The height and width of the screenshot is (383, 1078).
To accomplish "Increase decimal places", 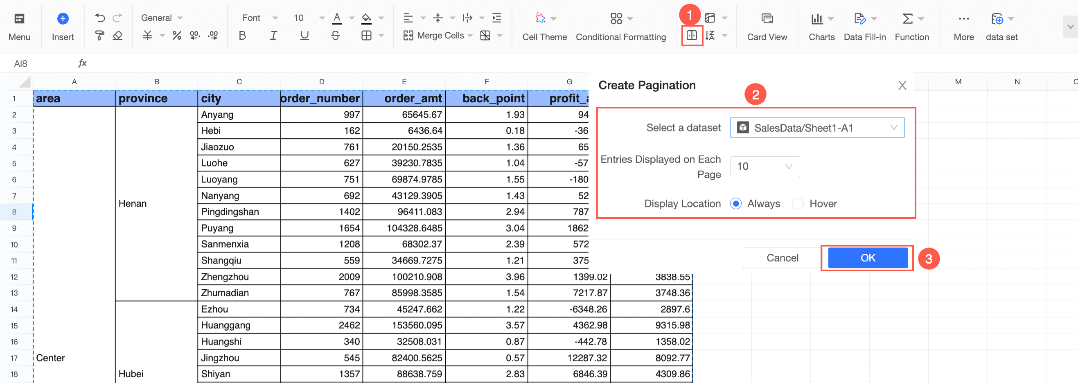I will coord(213,36).
